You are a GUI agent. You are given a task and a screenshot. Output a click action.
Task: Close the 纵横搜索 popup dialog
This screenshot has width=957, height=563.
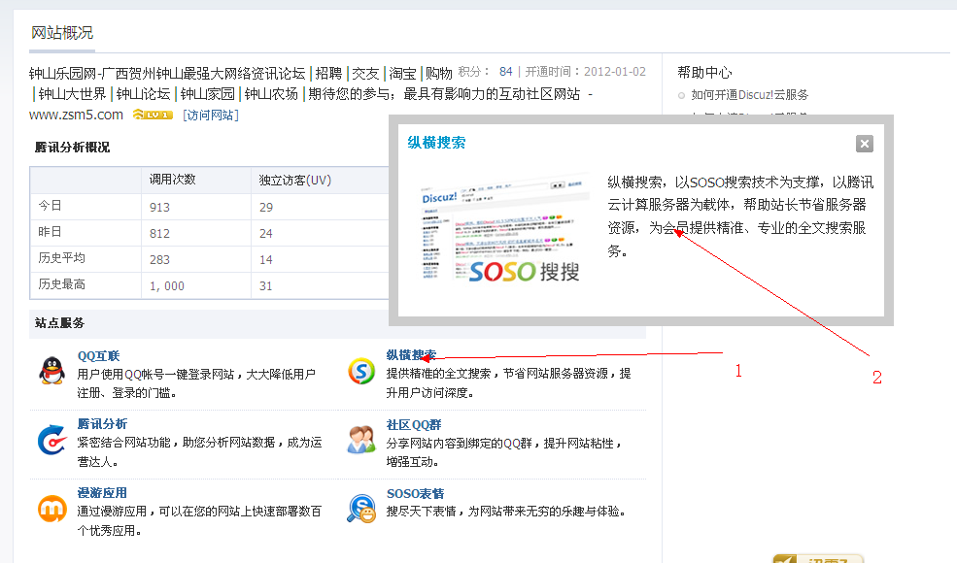click(x=865, y=144)
